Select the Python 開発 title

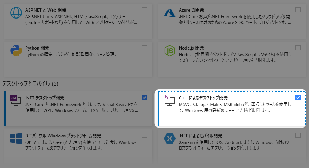coord(37,48)
